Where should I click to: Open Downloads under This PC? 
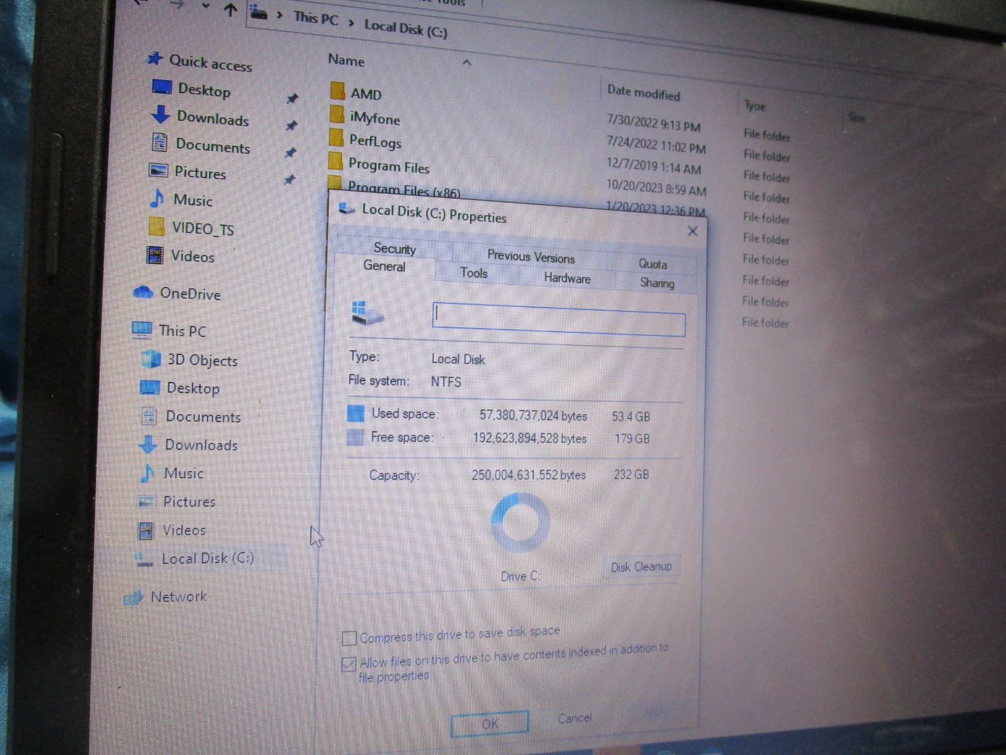pyautogui.click(x=201, y=445)
